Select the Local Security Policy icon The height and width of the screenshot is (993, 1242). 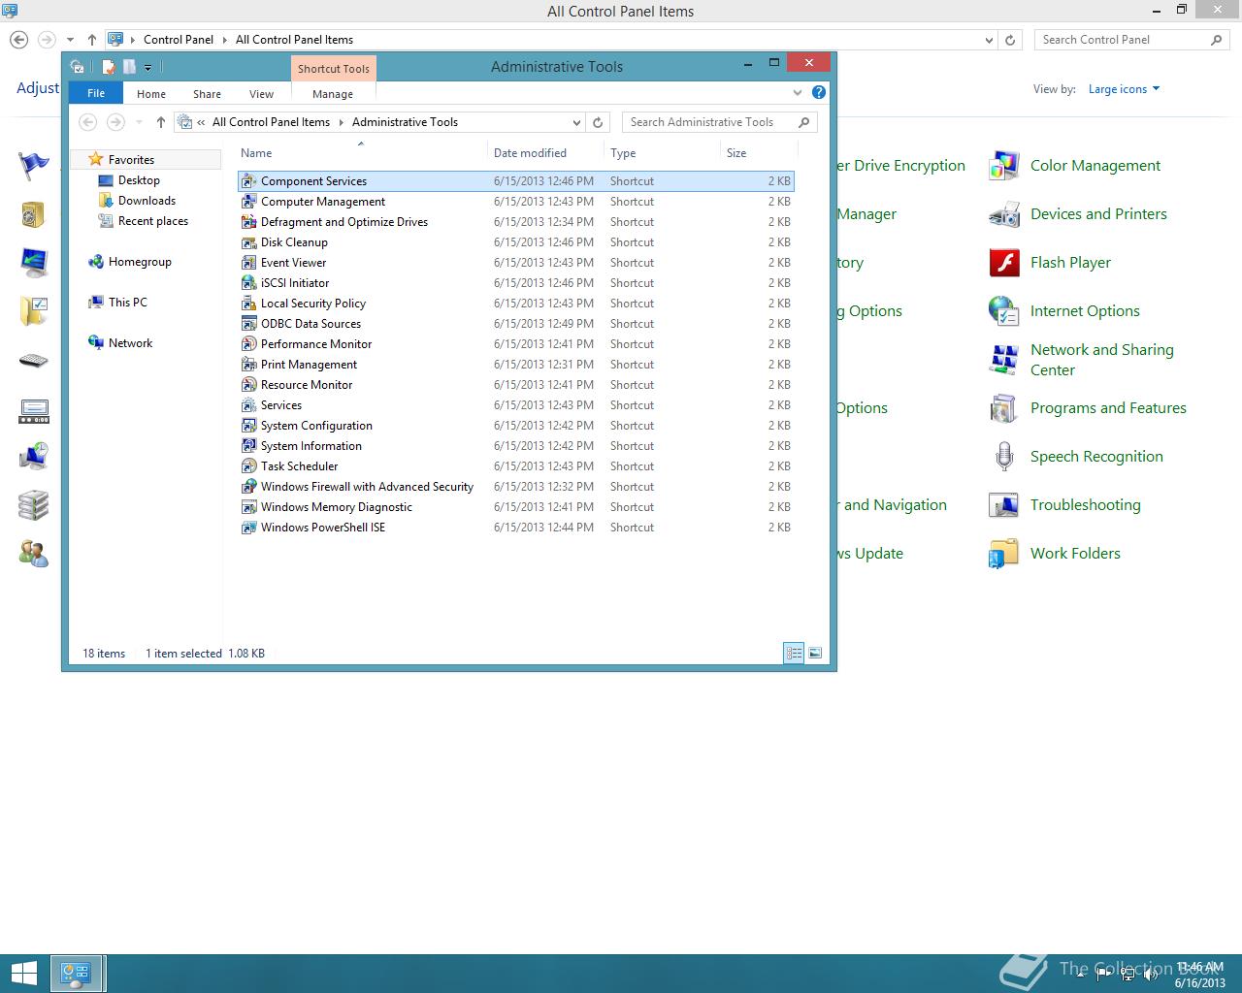point(248,304)
